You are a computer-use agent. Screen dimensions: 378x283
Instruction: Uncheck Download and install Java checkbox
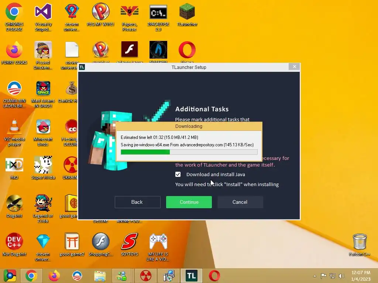[178, 174]
